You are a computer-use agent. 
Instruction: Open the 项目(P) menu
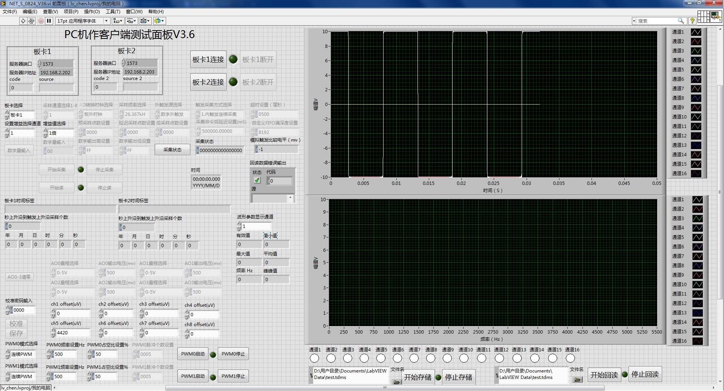pos(71,12)
